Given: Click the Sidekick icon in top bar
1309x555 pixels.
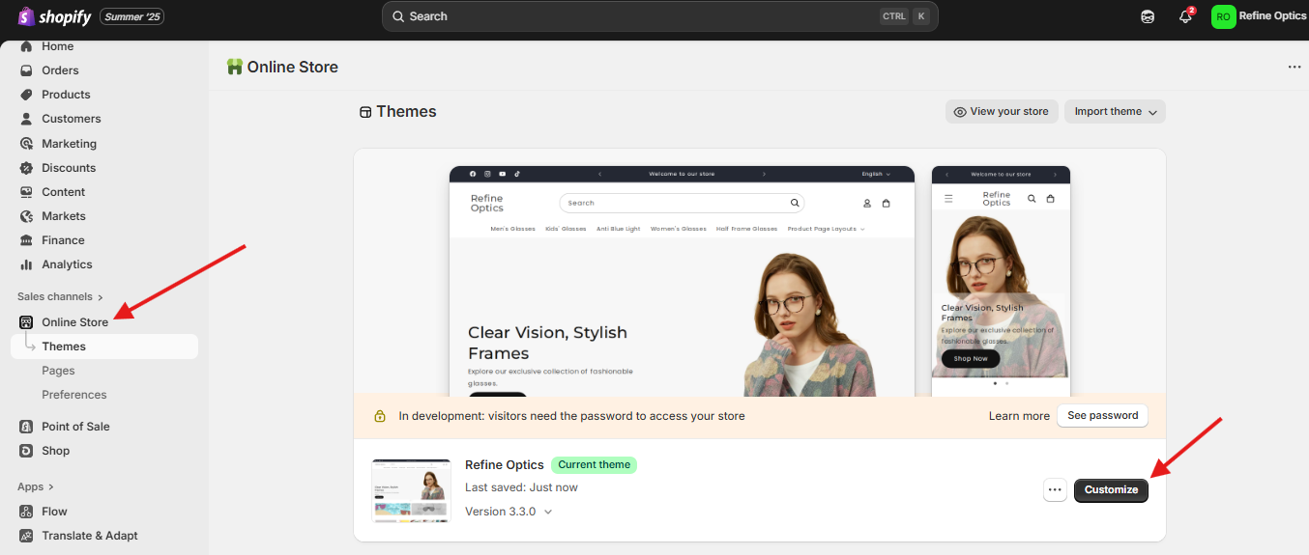Looking at the screenshot, I should pos(1148,16).
